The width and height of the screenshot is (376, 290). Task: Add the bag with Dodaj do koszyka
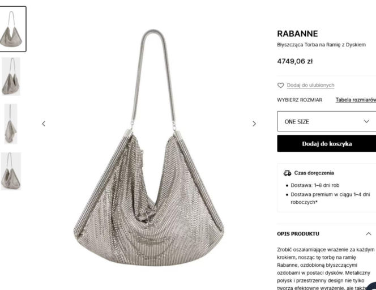point(327,143)
